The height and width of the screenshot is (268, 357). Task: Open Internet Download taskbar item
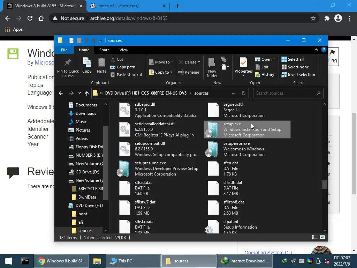pos(245,261)
